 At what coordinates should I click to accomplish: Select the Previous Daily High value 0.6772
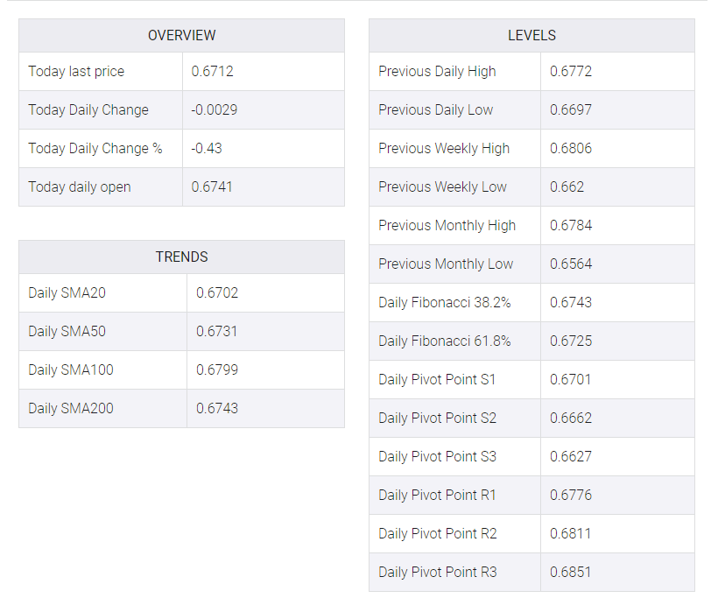[x=571, y=72]
